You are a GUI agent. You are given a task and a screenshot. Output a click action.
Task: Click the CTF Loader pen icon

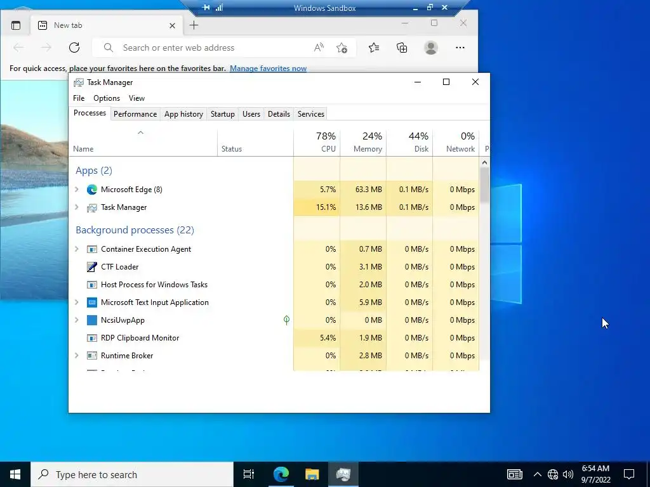91,267
